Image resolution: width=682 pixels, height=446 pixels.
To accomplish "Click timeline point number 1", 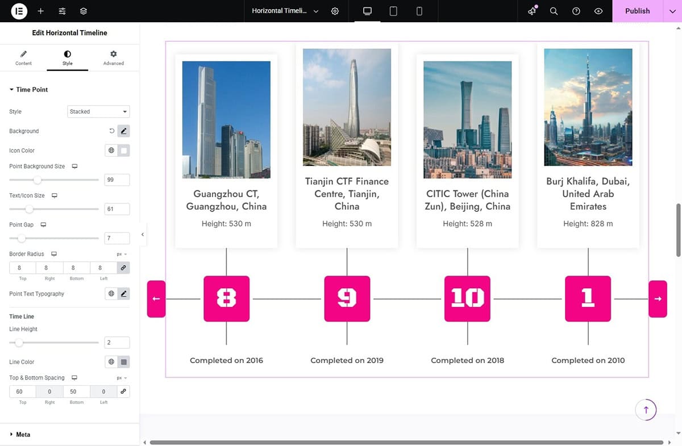I will pos(588,299).
